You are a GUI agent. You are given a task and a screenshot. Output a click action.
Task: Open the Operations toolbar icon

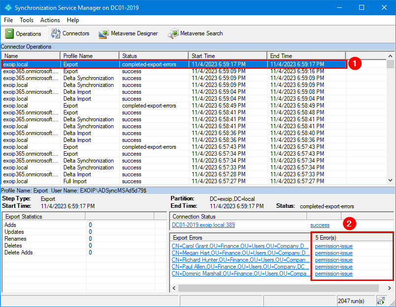(9, 33)
